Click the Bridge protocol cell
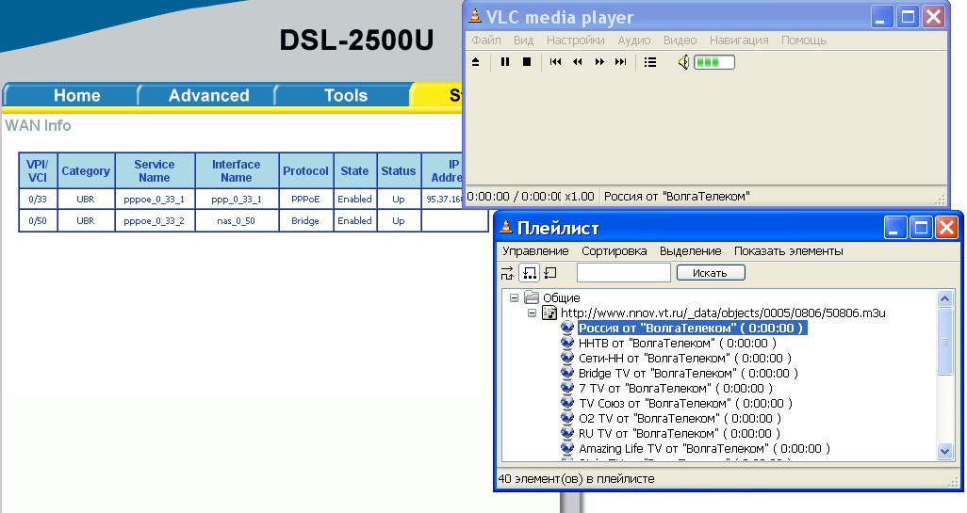 pyautogui.click(x=305, y=220)
